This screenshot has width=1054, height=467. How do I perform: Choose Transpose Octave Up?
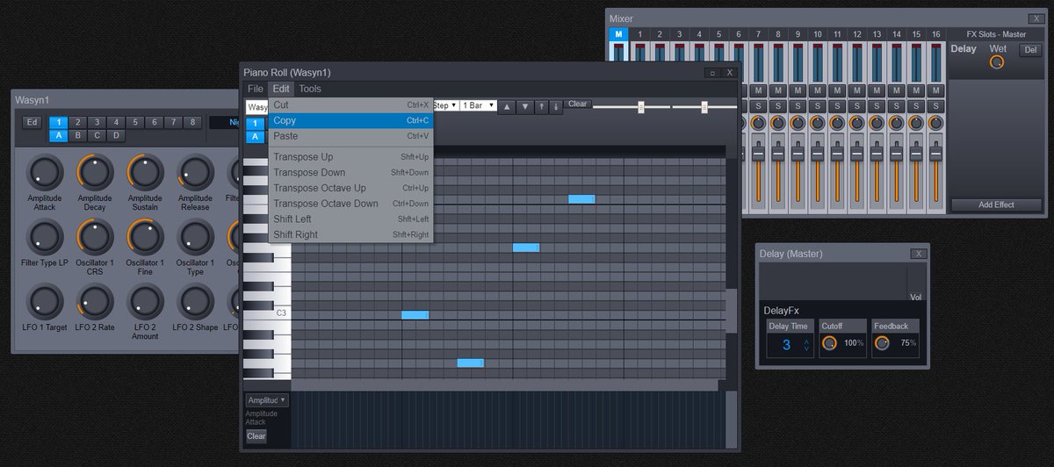350,188
